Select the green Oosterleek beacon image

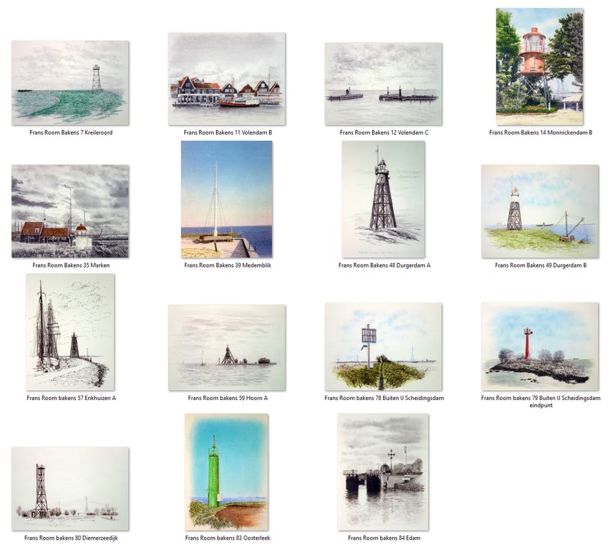(x=226, y=471)
